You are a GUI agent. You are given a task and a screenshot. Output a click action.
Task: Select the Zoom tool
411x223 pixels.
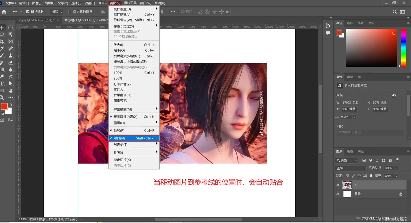click(x=2, y=98)
